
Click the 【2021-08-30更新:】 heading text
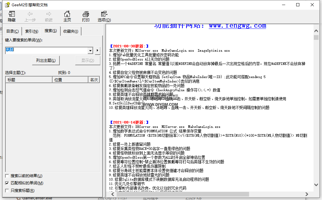pyautogui.click(x=129, y=46)
